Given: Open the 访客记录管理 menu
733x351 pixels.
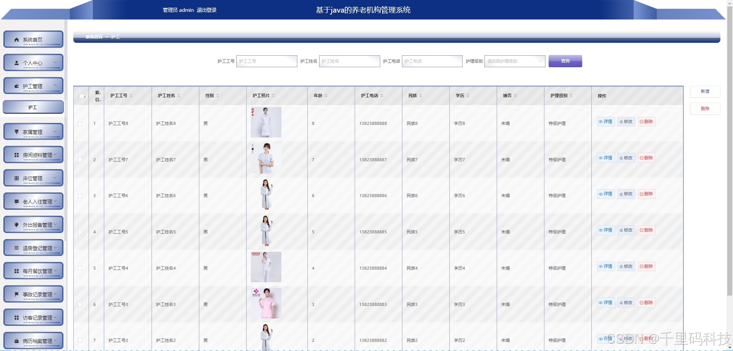Looking at the screenshot, I should click(33, 317).
